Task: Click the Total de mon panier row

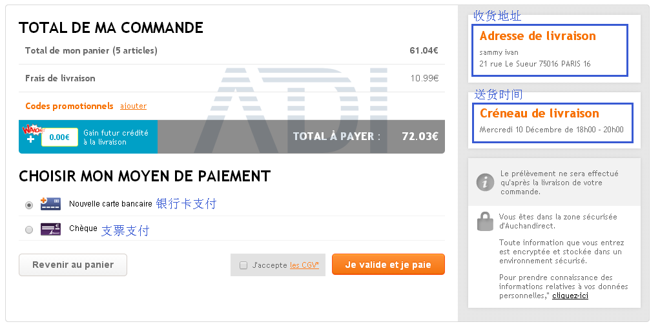Action: tap(231, 50)
